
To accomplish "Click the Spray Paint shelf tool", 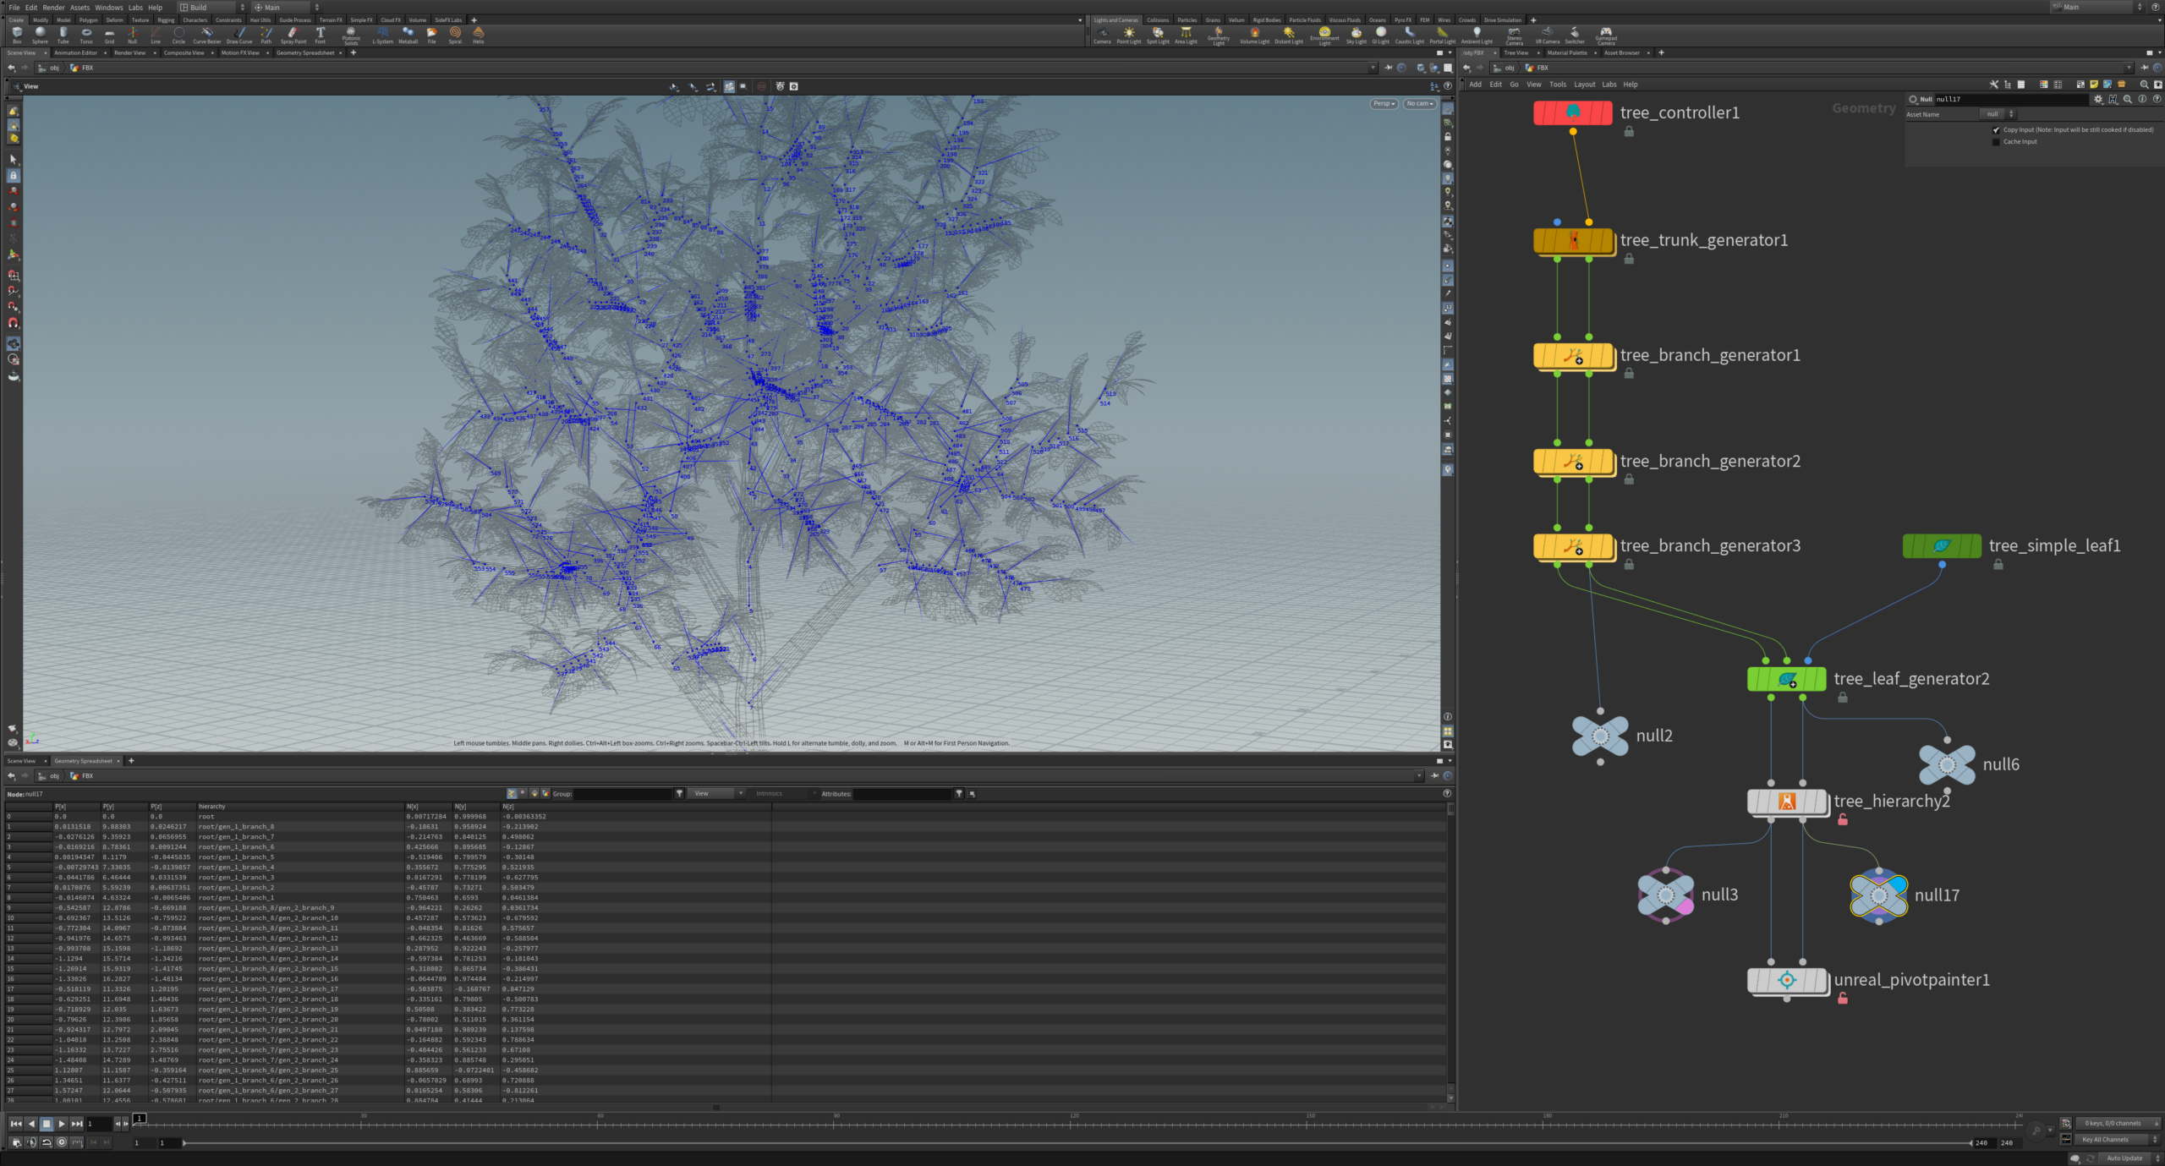I will click(293, 35).
